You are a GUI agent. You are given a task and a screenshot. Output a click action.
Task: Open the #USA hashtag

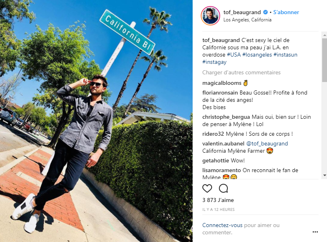click(234, 55)
